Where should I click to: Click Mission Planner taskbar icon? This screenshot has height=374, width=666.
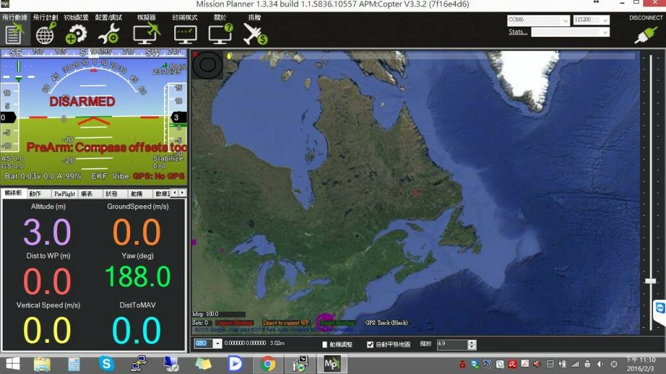click(x=332, y=364)
